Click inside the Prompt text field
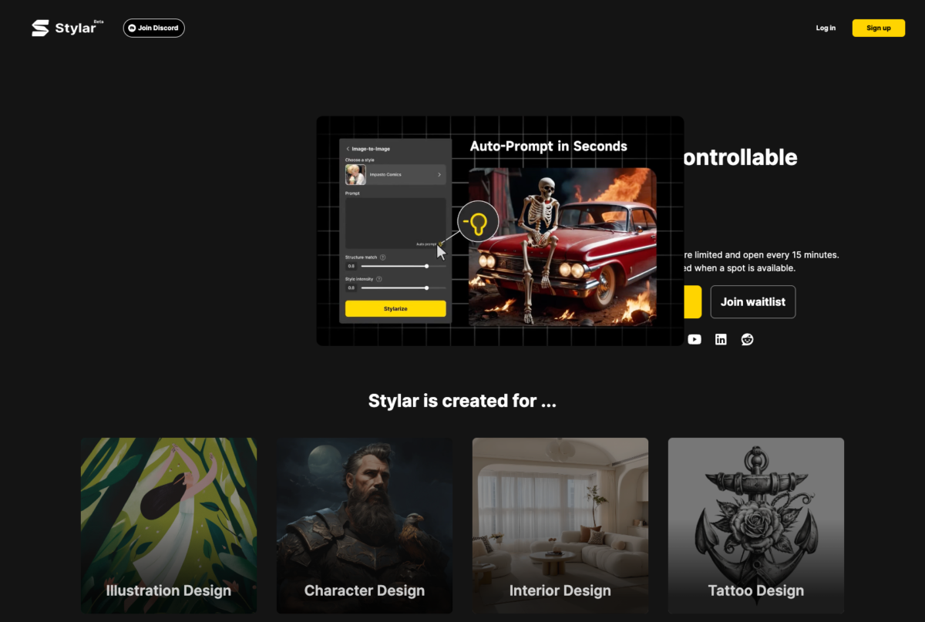The width and height of the screenshot is (925, 622). [x=395, y=221]
